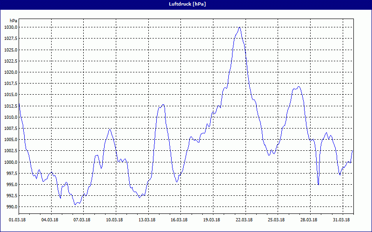This screenshot has width=372, height=232.
Task: Click the 04.03.18 date label
Action: pyautogui.click(x=50, y=220)
